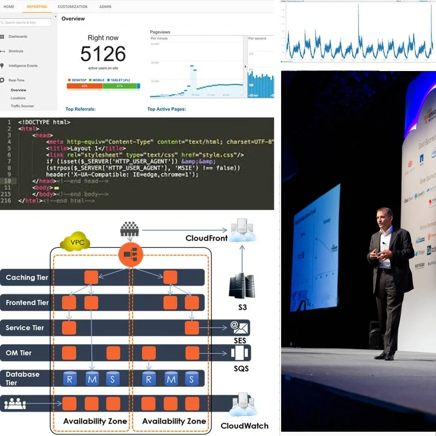Click the orange Desktop 49% bar segment
Screen dimensions: 436x436
coord(84,86)
